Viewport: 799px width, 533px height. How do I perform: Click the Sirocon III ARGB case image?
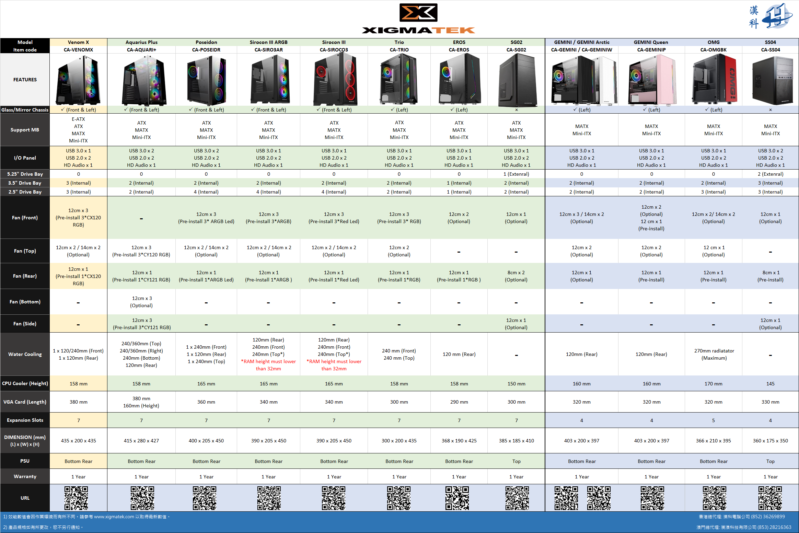[x=270, y=80]
